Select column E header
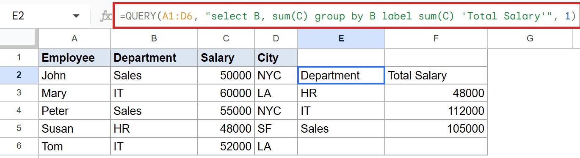This screenshot has width=580, height=158. point(341,38)
